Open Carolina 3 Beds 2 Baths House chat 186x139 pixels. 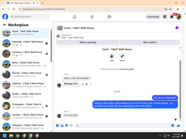coord(25,116)
